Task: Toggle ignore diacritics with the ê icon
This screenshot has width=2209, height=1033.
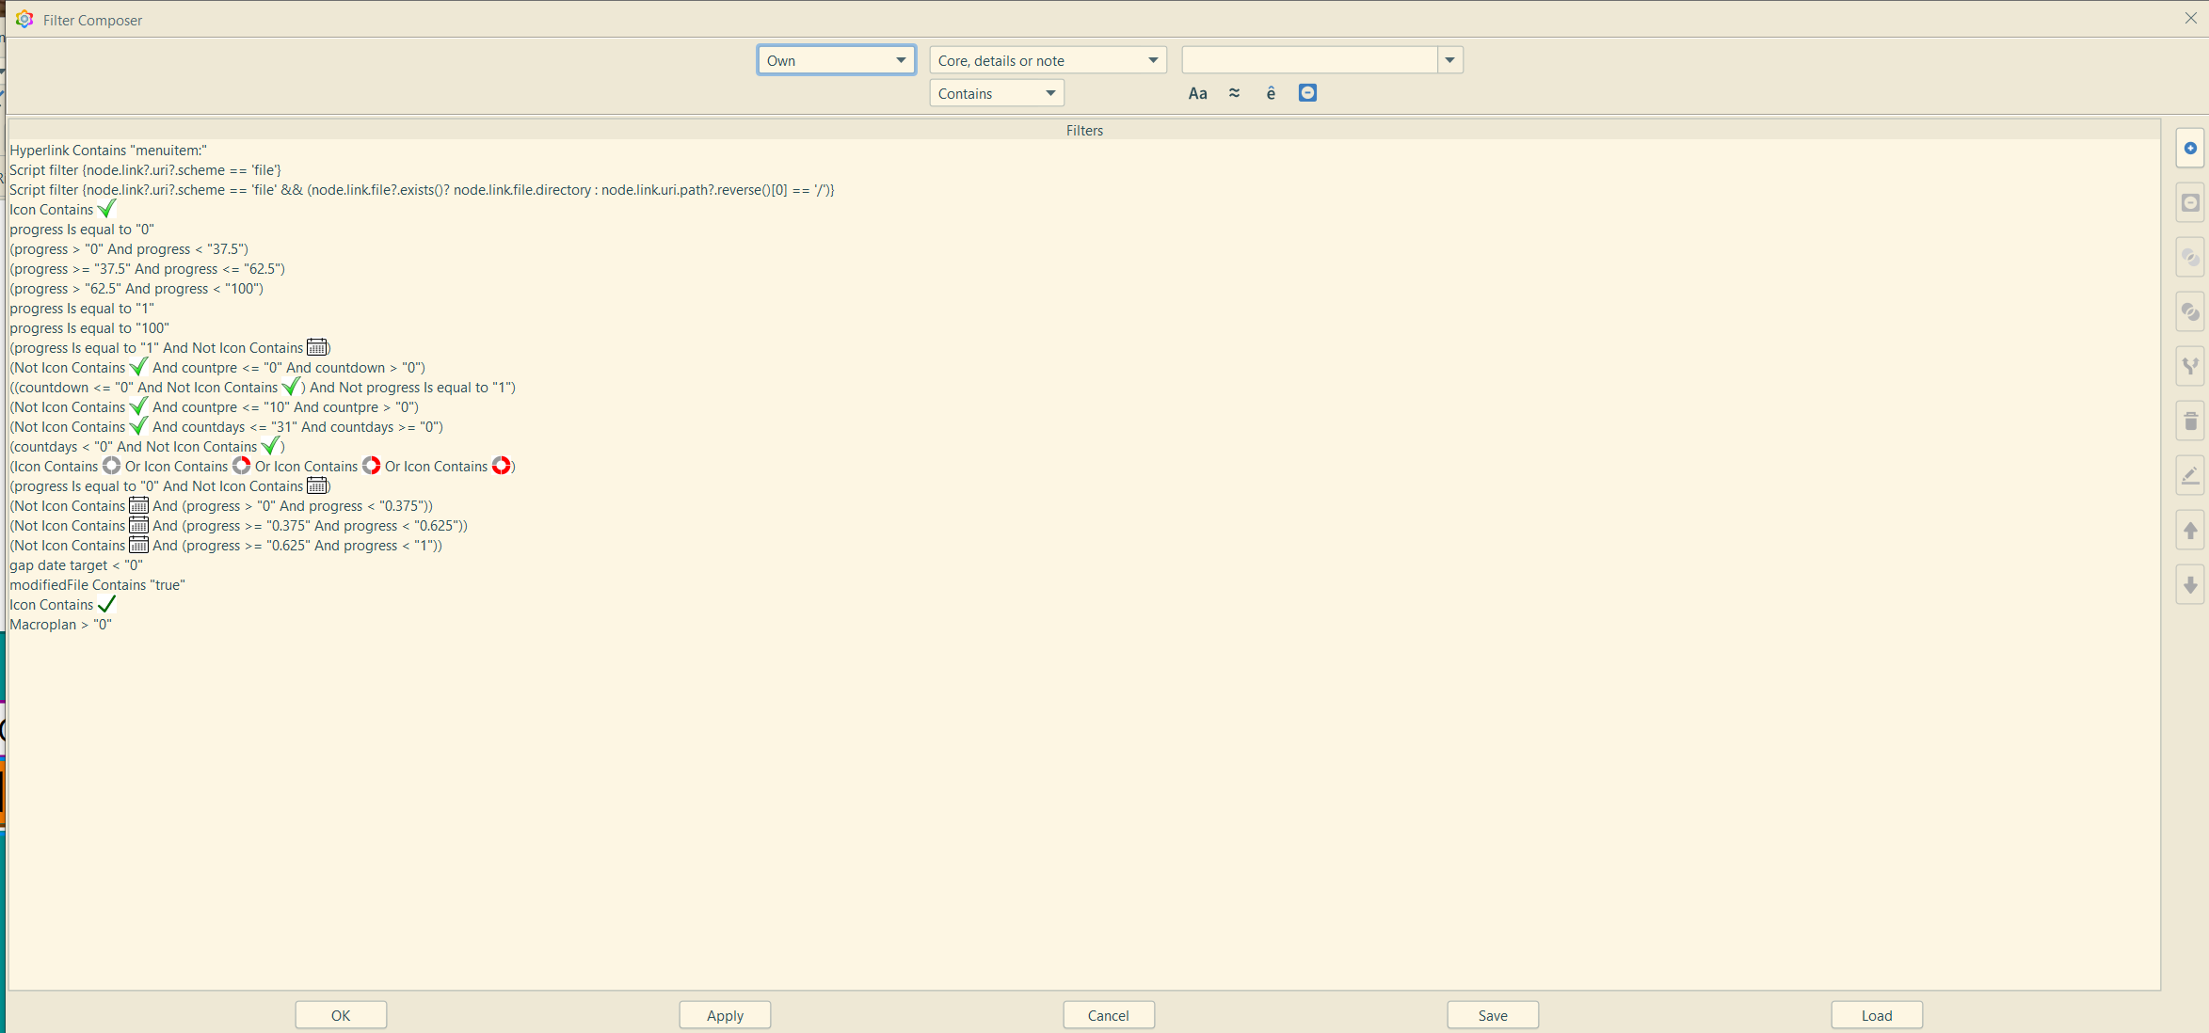Action: point(1272,93)
